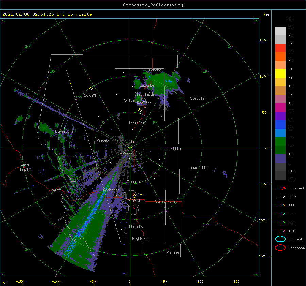Screen dimensions: 306x286
Task: Click the Calgary city label
Action: [x=133, y=200]
